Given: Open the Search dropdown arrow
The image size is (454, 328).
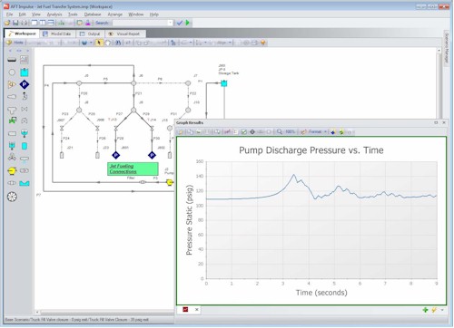Looking at the screenshot, I should click(170, 23).
